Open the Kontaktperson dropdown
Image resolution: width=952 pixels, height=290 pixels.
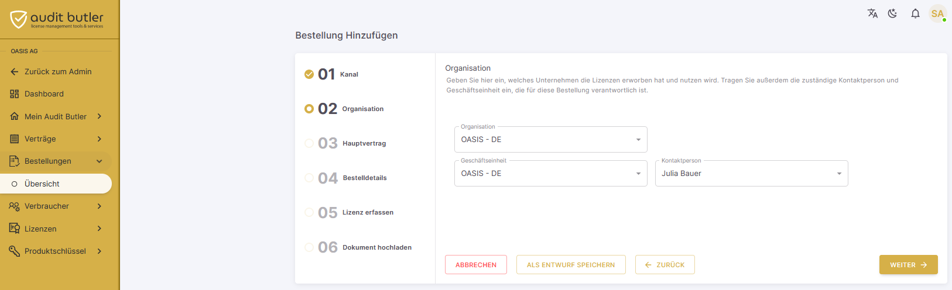[752, 174]
